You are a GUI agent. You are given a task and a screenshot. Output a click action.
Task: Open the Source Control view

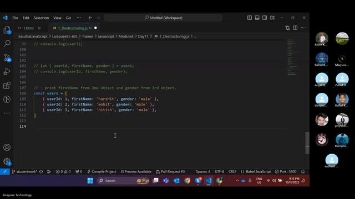click(x=7, y=57)
